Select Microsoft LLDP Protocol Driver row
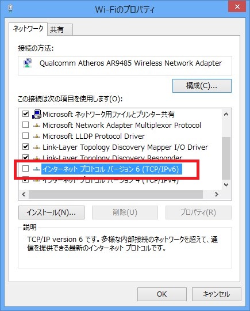Image resolution: width=250 pixels, height=311 pixels. pyautogui.click(x=94, y=136)
